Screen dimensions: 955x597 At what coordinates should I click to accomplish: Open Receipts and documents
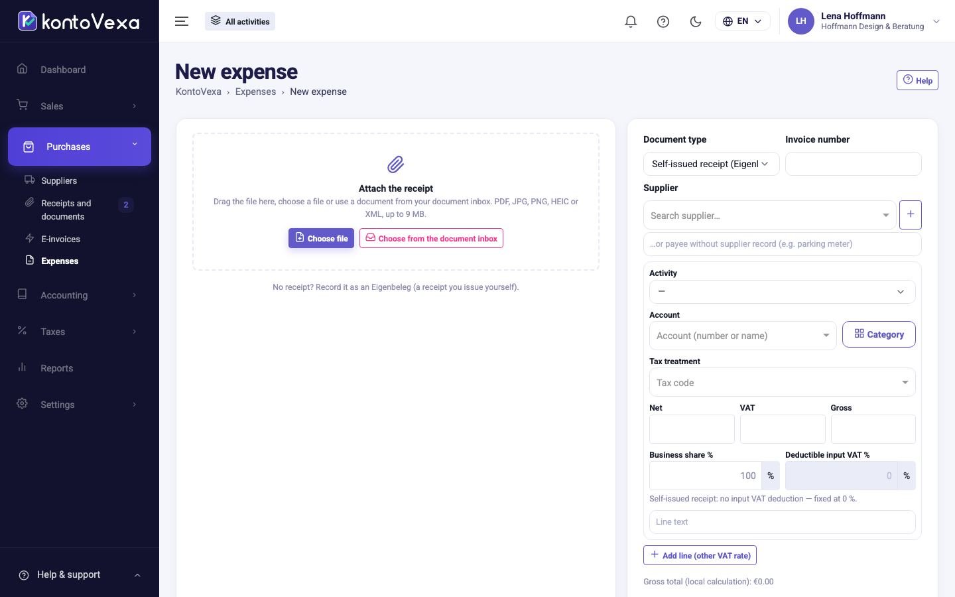(x=66, y=210)
